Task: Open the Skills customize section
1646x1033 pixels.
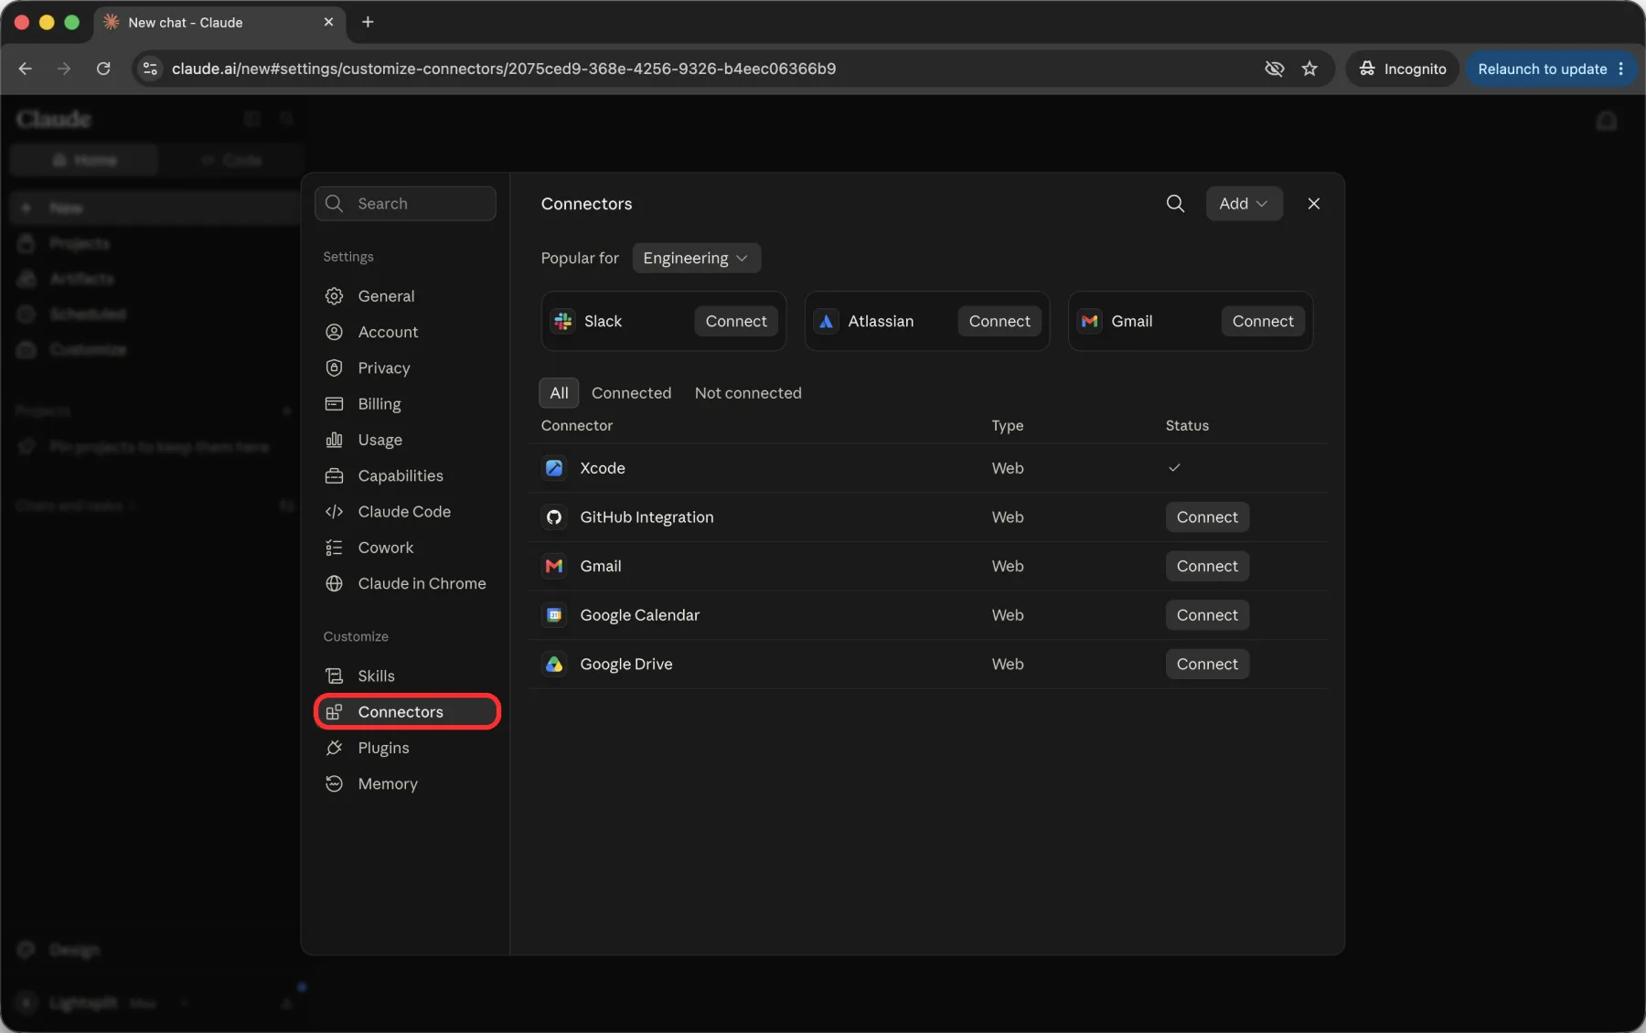Action: 407,676
